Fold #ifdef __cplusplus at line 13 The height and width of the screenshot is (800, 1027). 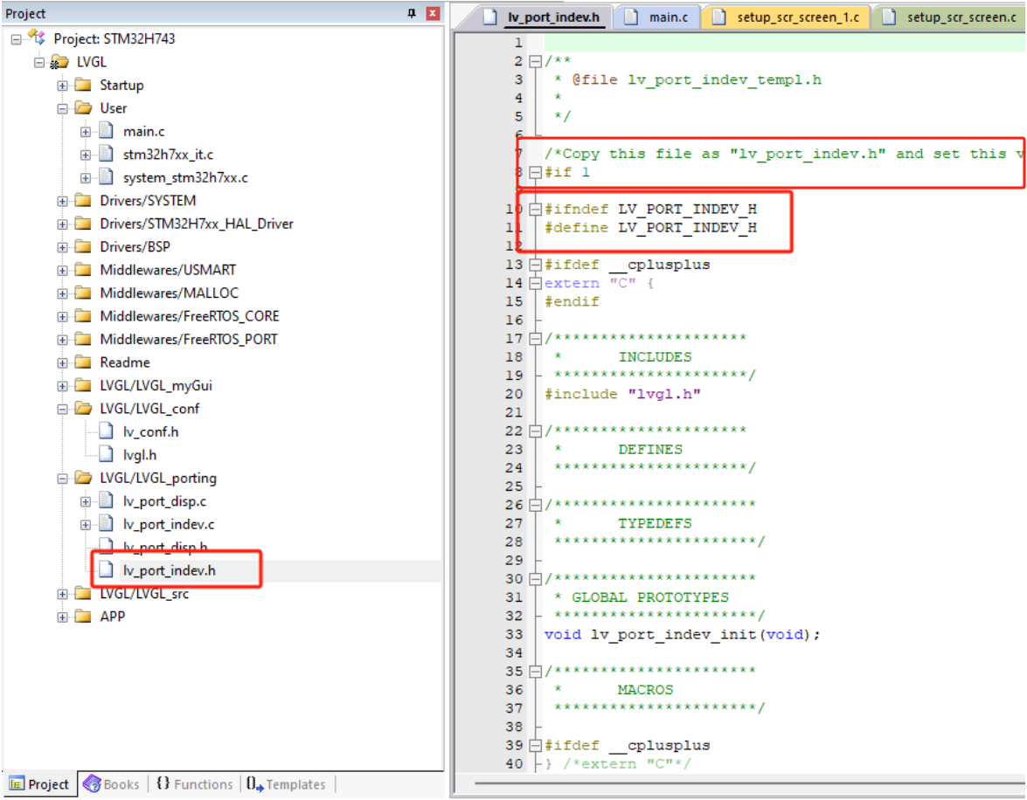tap(535, 266)
